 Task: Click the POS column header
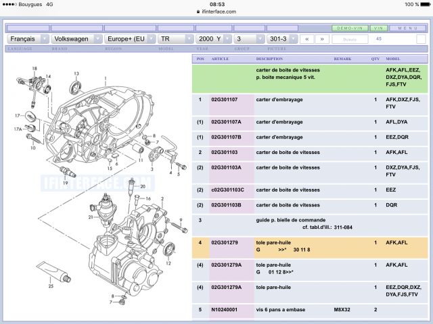point(200,59)
